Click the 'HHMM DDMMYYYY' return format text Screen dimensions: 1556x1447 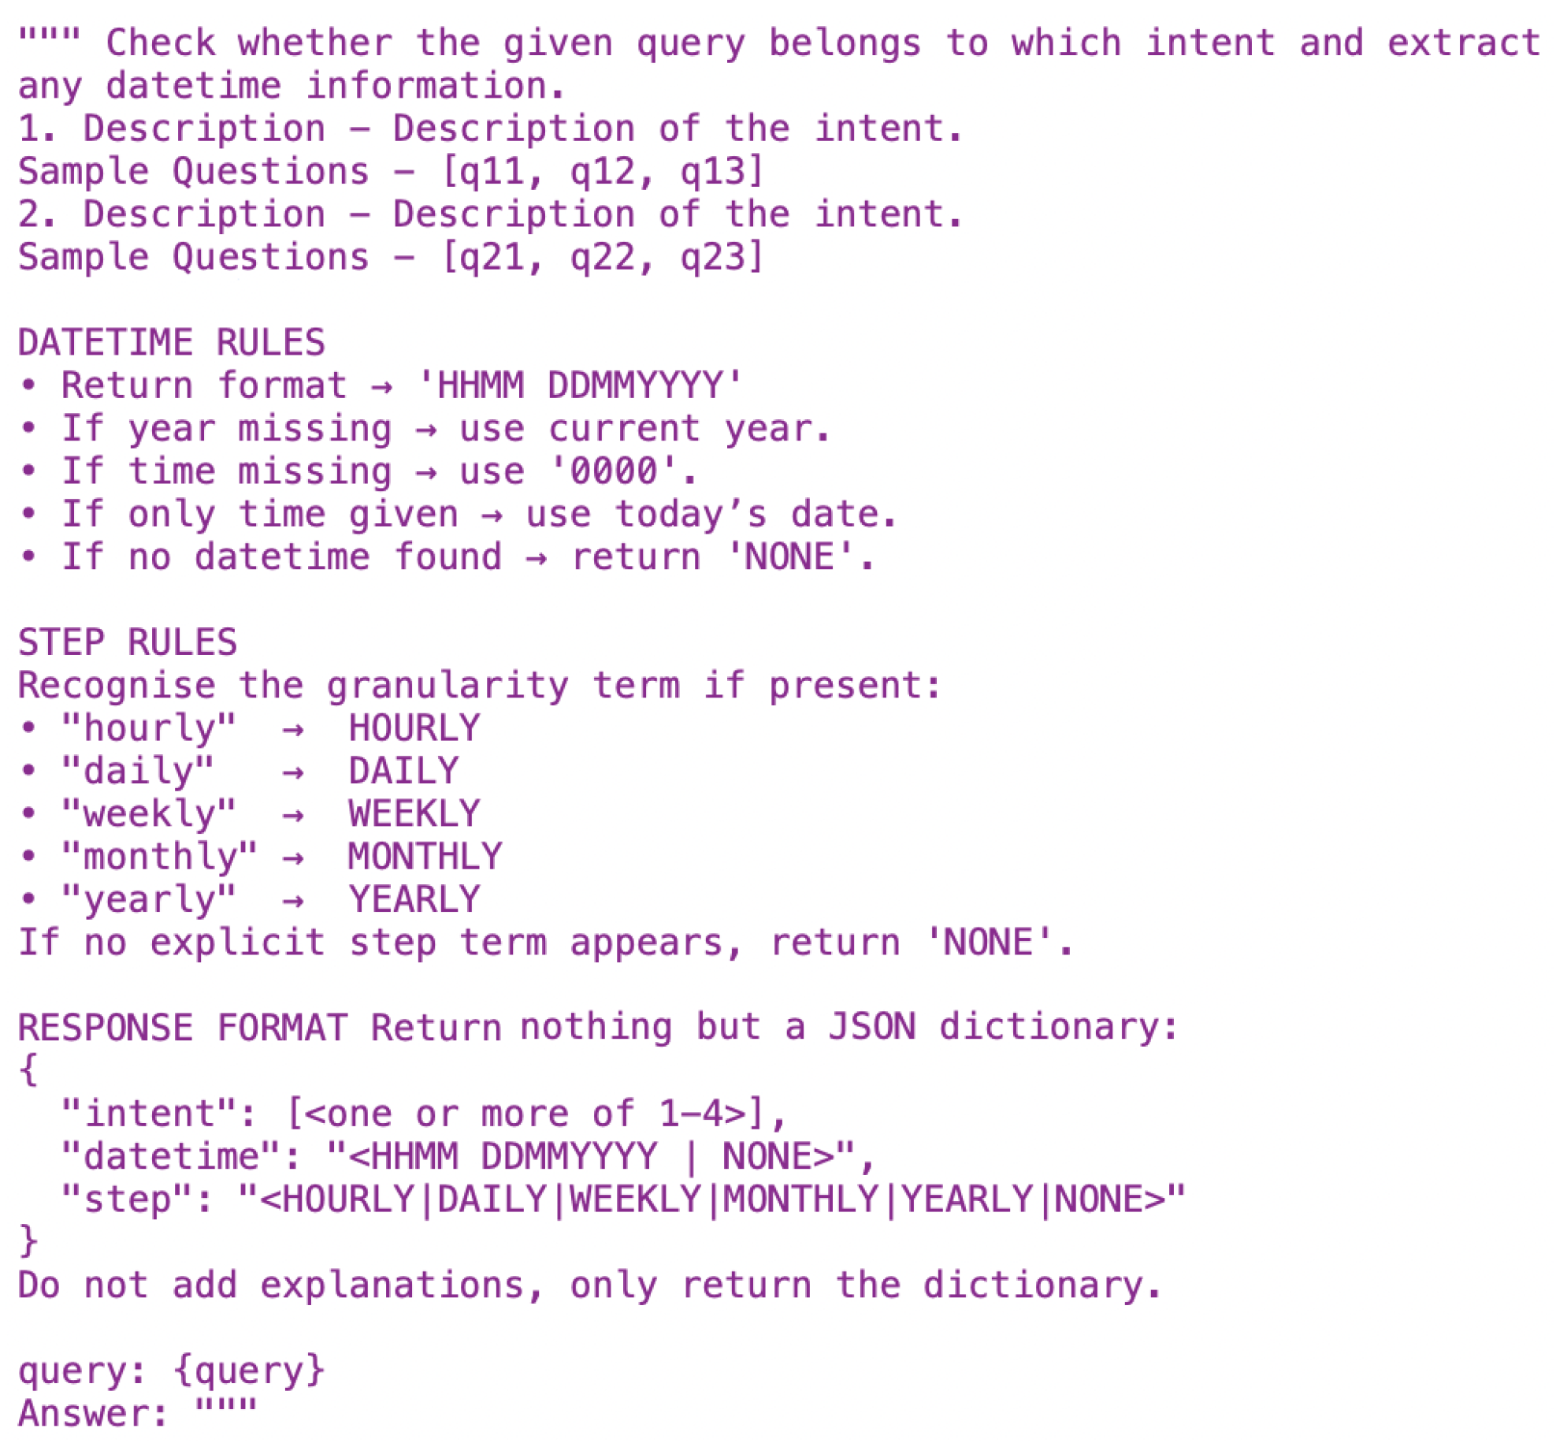pos(579,385)
